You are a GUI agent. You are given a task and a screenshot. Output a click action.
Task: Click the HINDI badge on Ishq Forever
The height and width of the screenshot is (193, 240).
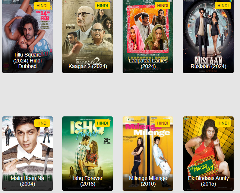coord(102,123)
